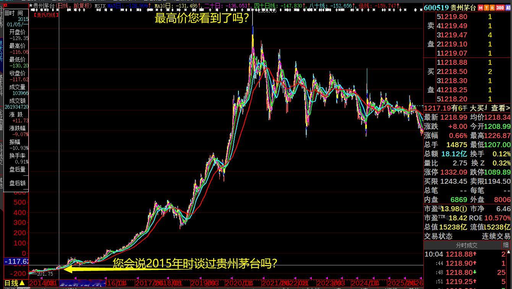Viewport: 512px width, 289px height.
Task: Click the ROE value 10.570%
Action: click(497, 218)
